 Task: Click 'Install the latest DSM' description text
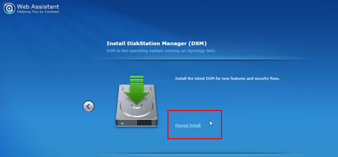click(228, 78)
